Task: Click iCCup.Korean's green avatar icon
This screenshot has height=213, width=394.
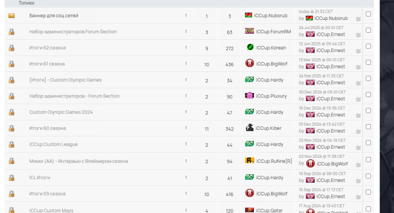Action: [250, 47]
